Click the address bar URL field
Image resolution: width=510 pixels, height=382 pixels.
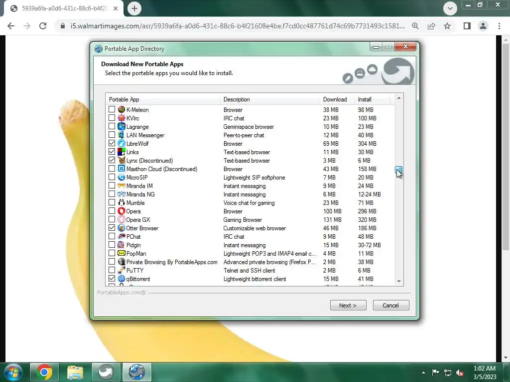click(238, 26)
